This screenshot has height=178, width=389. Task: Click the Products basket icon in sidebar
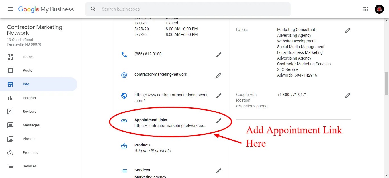10,153
